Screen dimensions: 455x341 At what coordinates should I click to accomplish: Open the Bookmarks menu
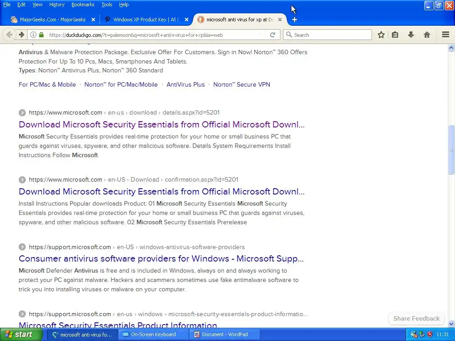[x=83, y=4]
